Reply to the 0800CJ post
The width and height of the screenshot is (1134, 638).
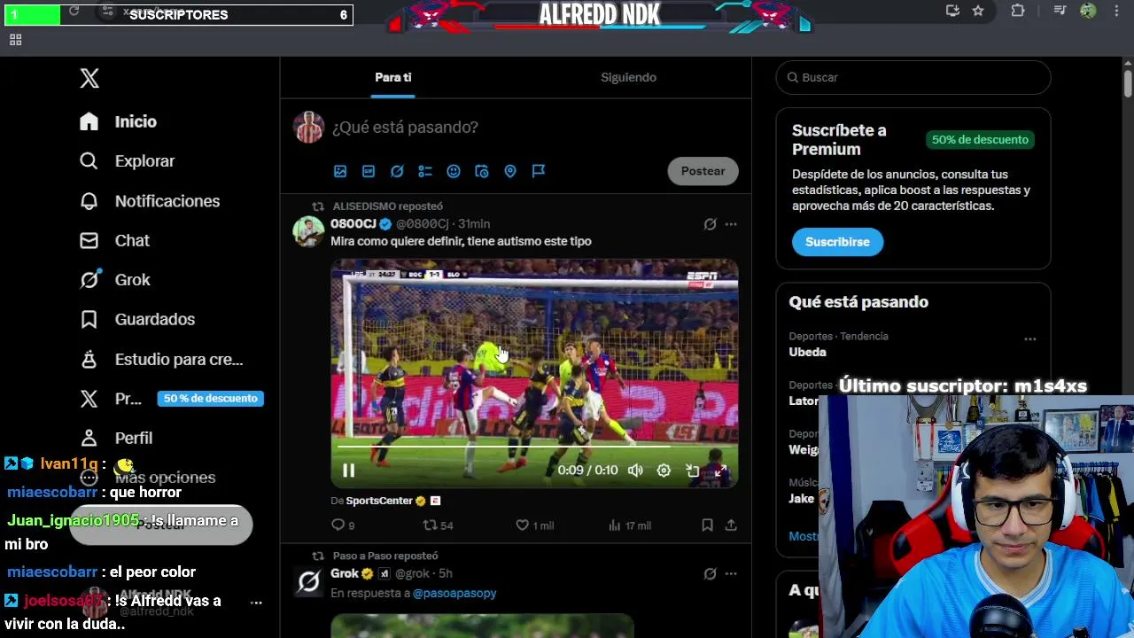pyautogui.click(x=343, y=525)
